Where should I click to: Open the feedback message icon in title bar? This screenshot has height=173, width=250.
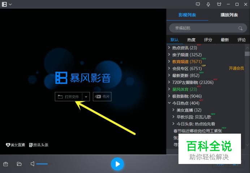click(x=198, y=4)
